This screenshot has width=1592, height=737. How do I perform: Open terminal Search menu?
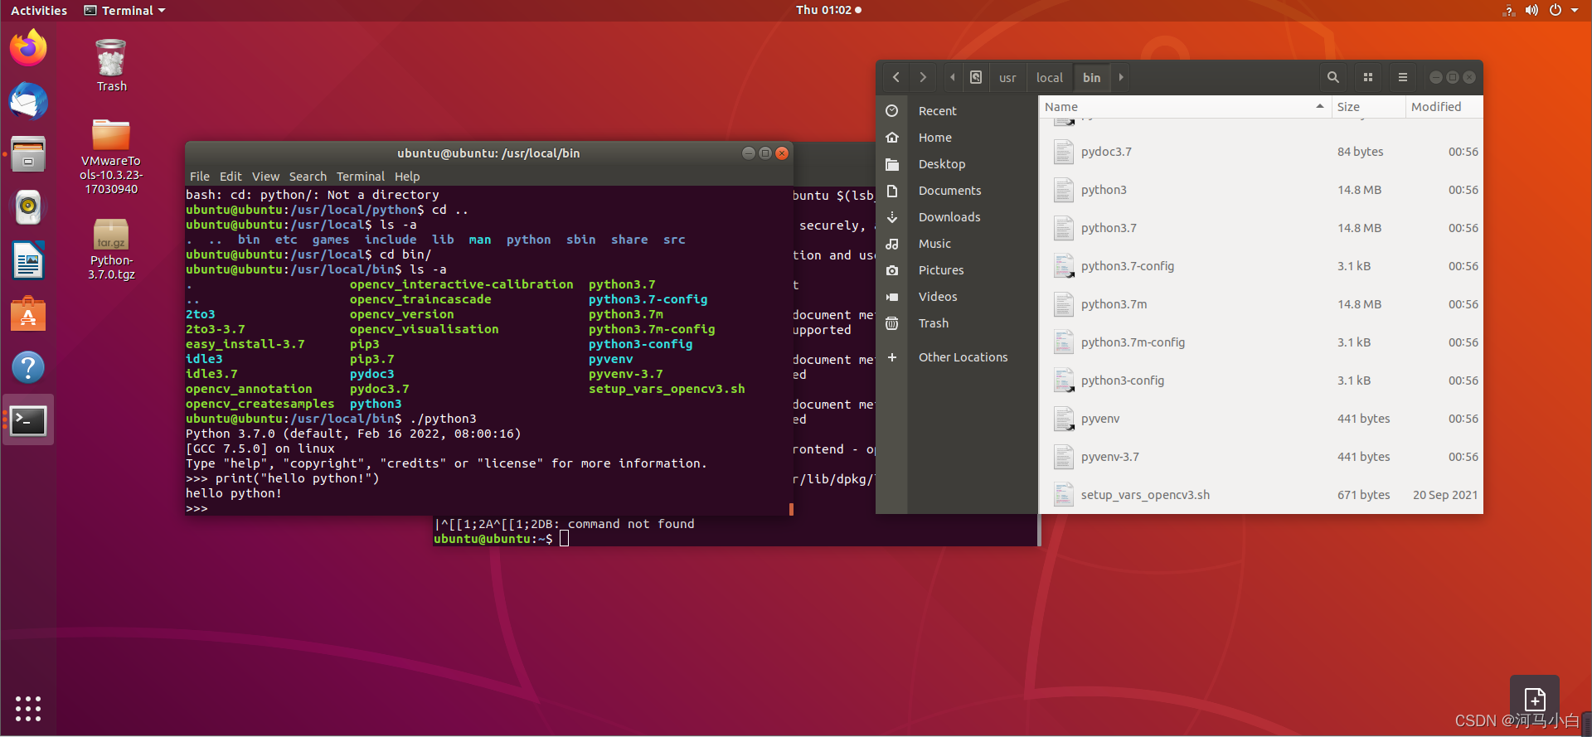(308, 177)
